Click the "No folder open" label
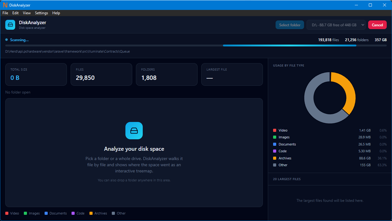This screenshot has height=221, width=392. tap(18, 92)
